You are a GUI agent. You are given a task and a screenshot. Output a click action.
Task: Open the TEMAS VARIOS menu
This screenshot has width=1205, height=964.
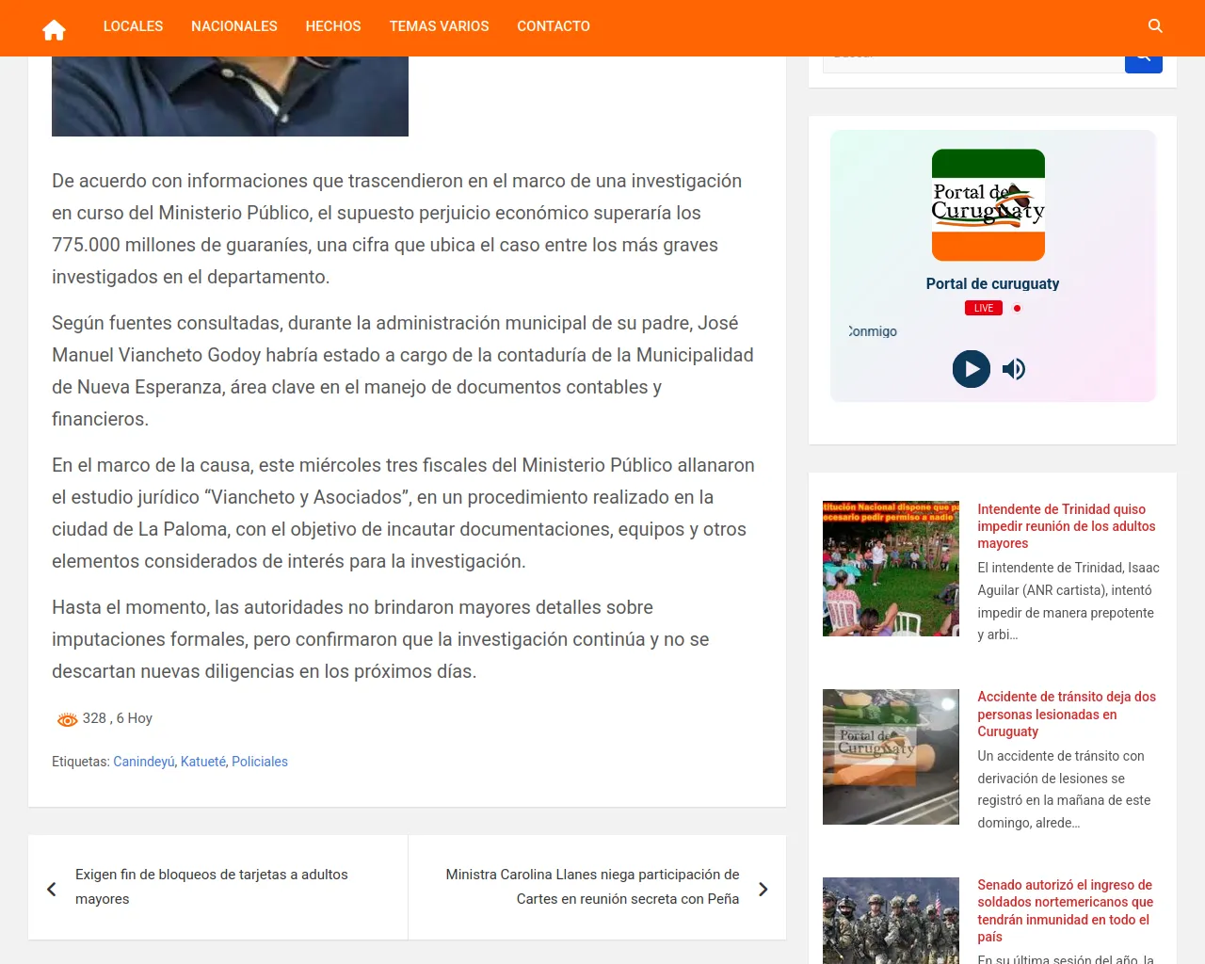point(439,26)
